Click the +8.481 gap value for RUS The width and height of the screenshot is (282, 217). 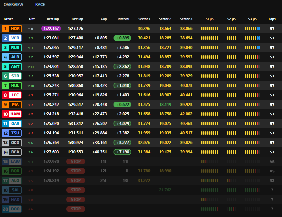click(101, 48)
